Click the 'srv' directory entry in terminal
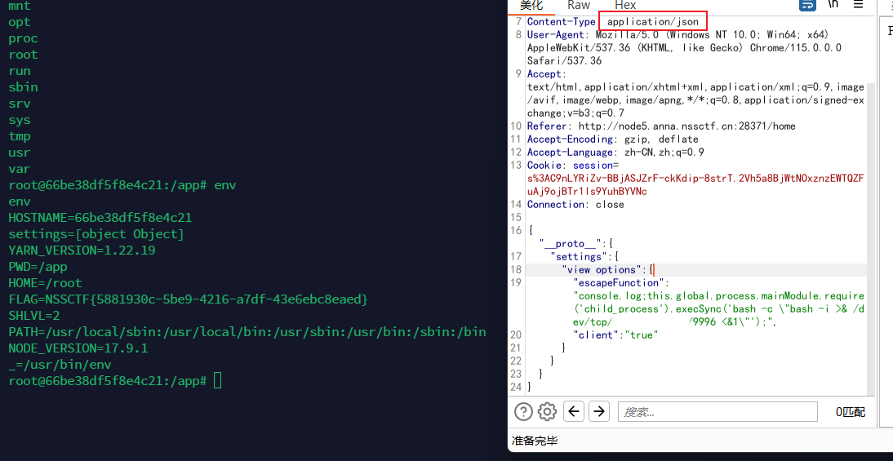The image size is (893, 461). point(20,104)
